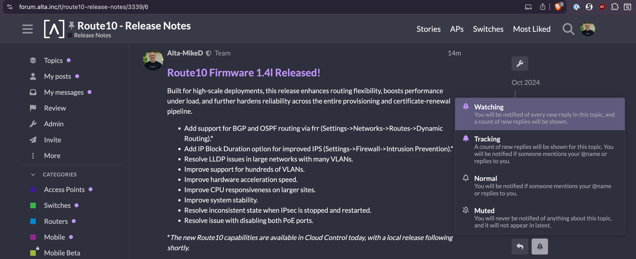This screenshot has height=259, width=636.
Task: Open the Most Liked nav item
Action: coord(532,29)
